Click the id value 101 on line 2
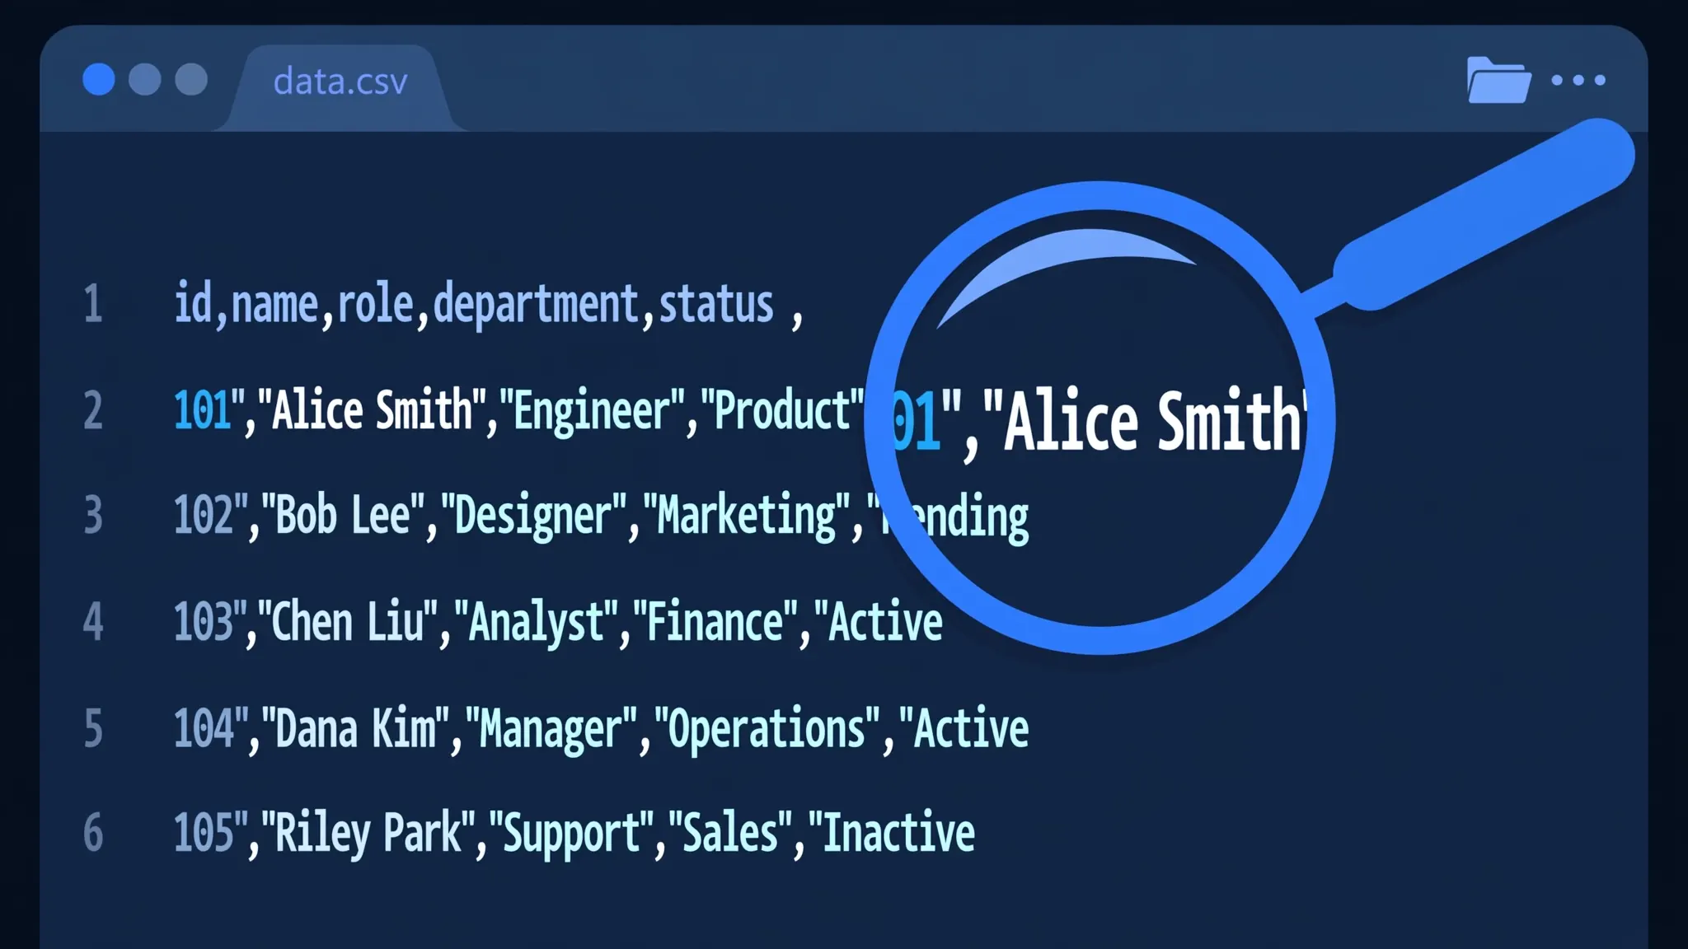Screen dimensions: 1688x949 point(202,410)
